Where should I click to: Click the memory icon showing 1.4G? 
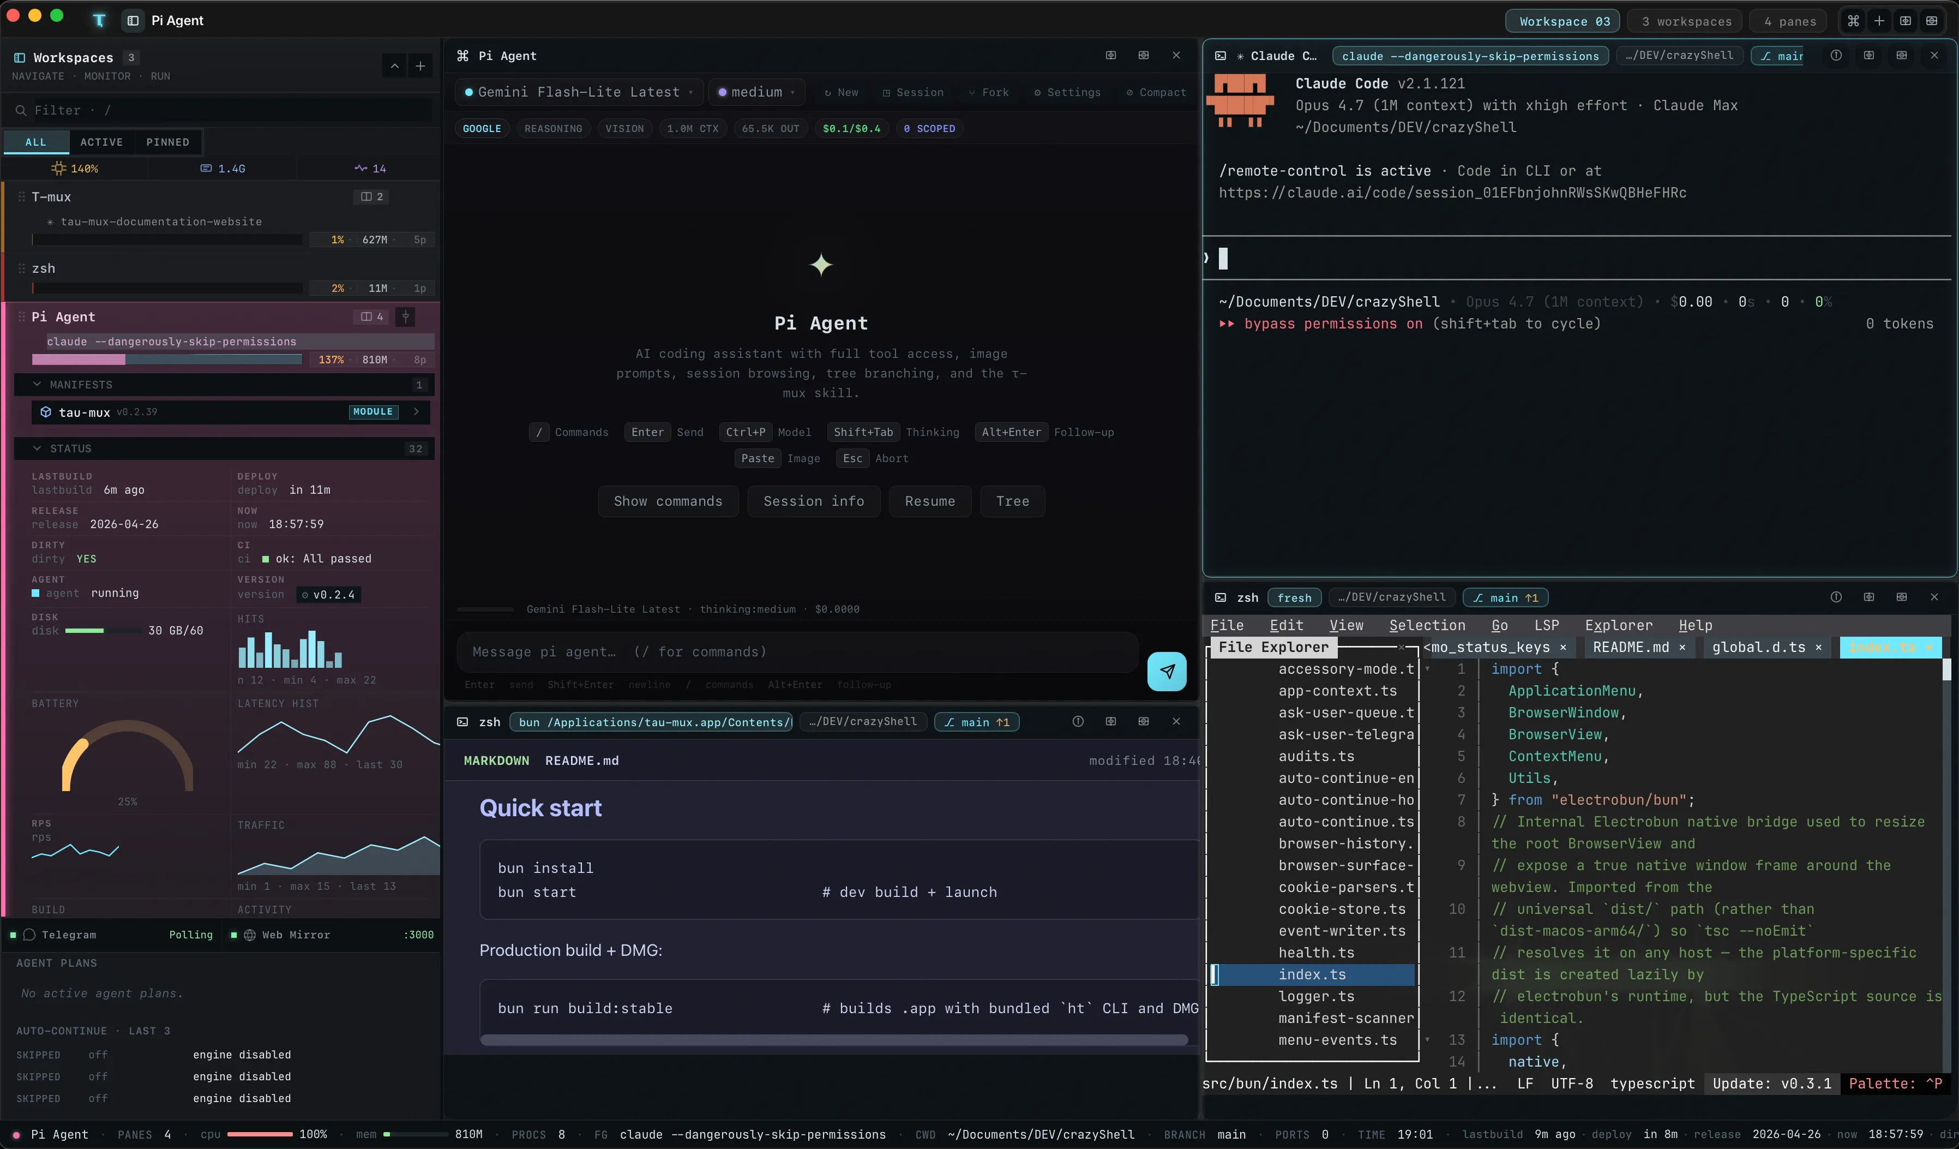(206, 169)
